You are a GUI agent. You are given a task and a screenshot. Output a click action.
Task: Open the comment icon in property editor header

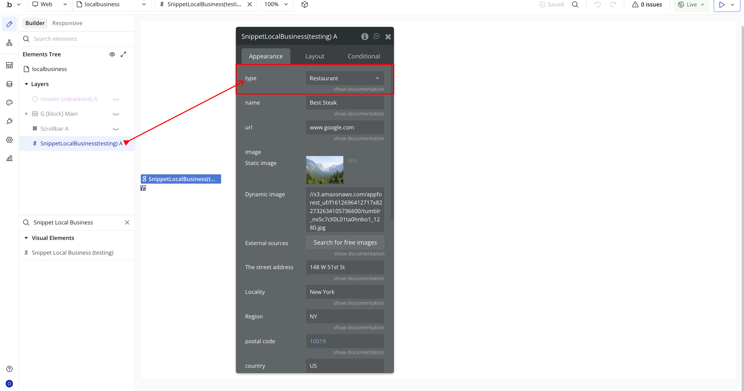click(376, 36)
